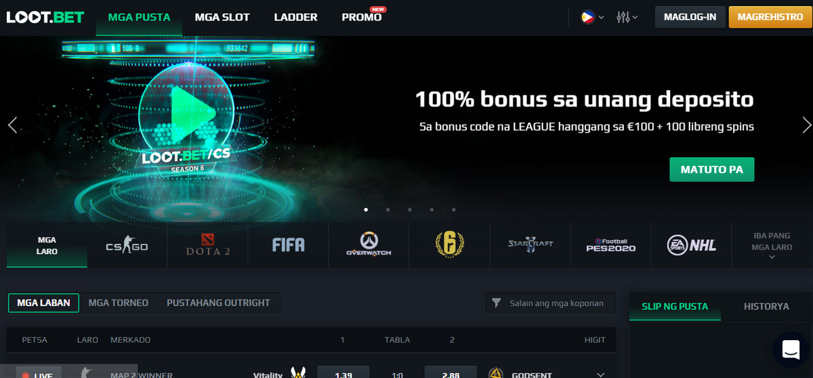Screen dimensions: 813x378
Task: Open the Philippine flag language dropdown
Action: [x=593, y=18]
